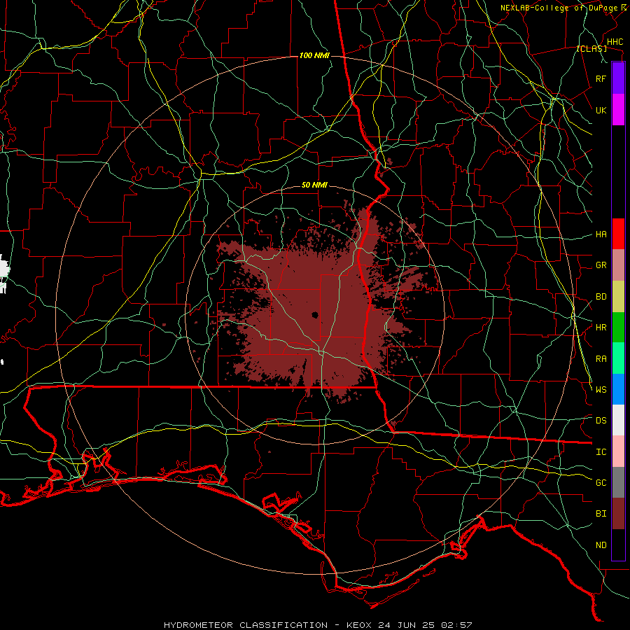Screen dimensions: 630x630
Task: Click the GC legend label
Action: click(x=601, y=483)
